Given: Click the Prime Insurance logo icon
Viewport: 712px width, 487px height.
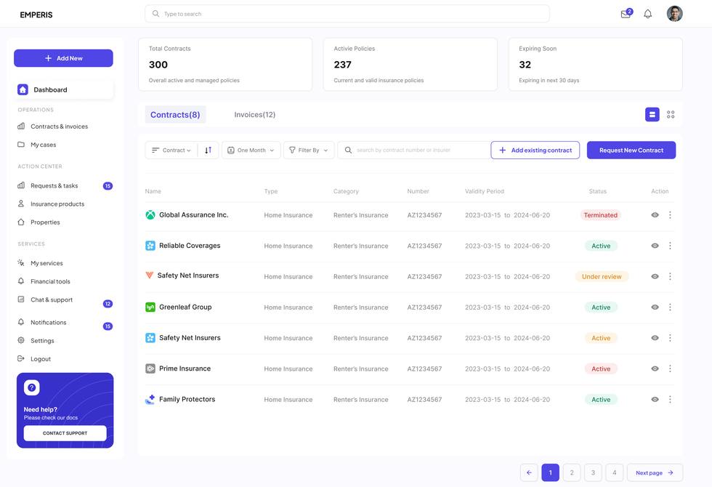Looking at the screenshot, I should pyautogui.click(x=150, y=369).
